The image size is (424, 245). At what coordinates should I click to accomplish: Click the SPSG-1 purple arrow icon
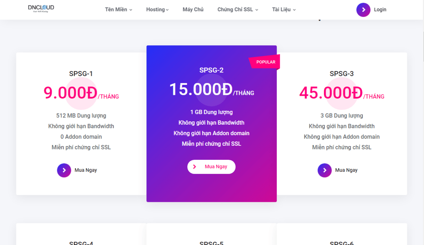[x=64, y=170]
